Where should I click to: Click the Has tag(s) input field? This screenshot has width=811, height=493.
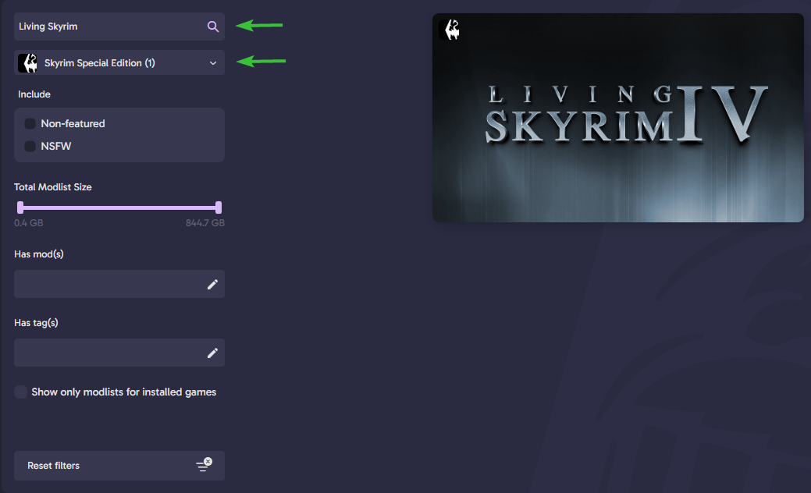point(119,353)
